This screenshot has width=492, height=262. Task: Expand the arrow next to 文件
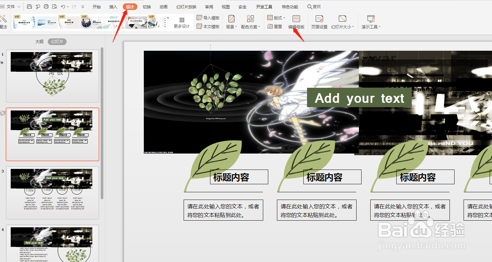pyautogui.click(x=19, y=7)
